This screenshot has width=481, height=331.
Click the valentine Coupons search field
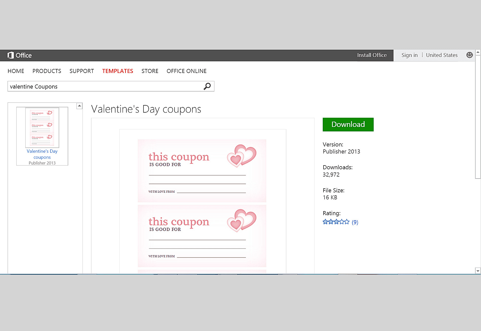click(x=105, y=87)
